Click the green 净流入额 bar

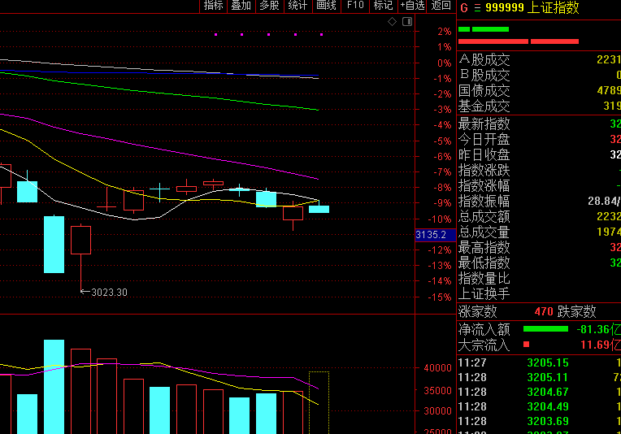(x=545, y=329)
